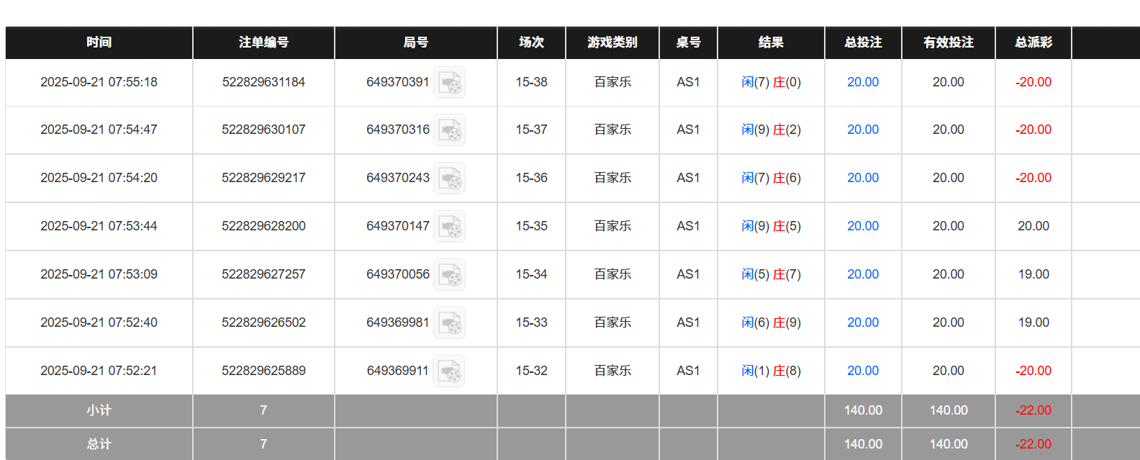Screen dimensions: 1140x460
Task: Click result 闲(7) 庄(0) in first row
Action: pos(771,82)
